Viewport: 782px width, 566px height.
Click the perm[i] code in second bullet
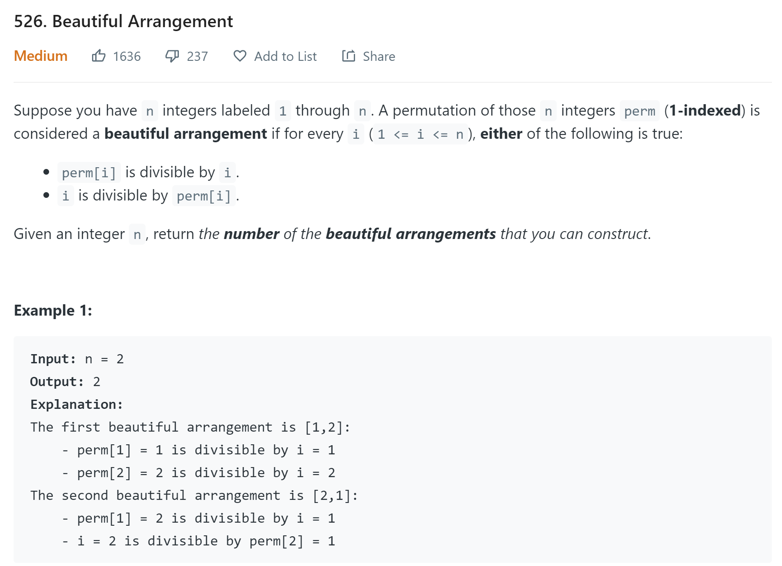204,196
